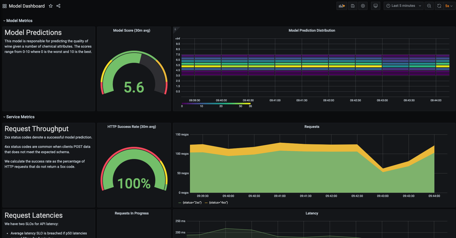This screenshot has height=238, width=456.
Task: Toggle the {status="2xx"} legend series
Action: point(192,203)
